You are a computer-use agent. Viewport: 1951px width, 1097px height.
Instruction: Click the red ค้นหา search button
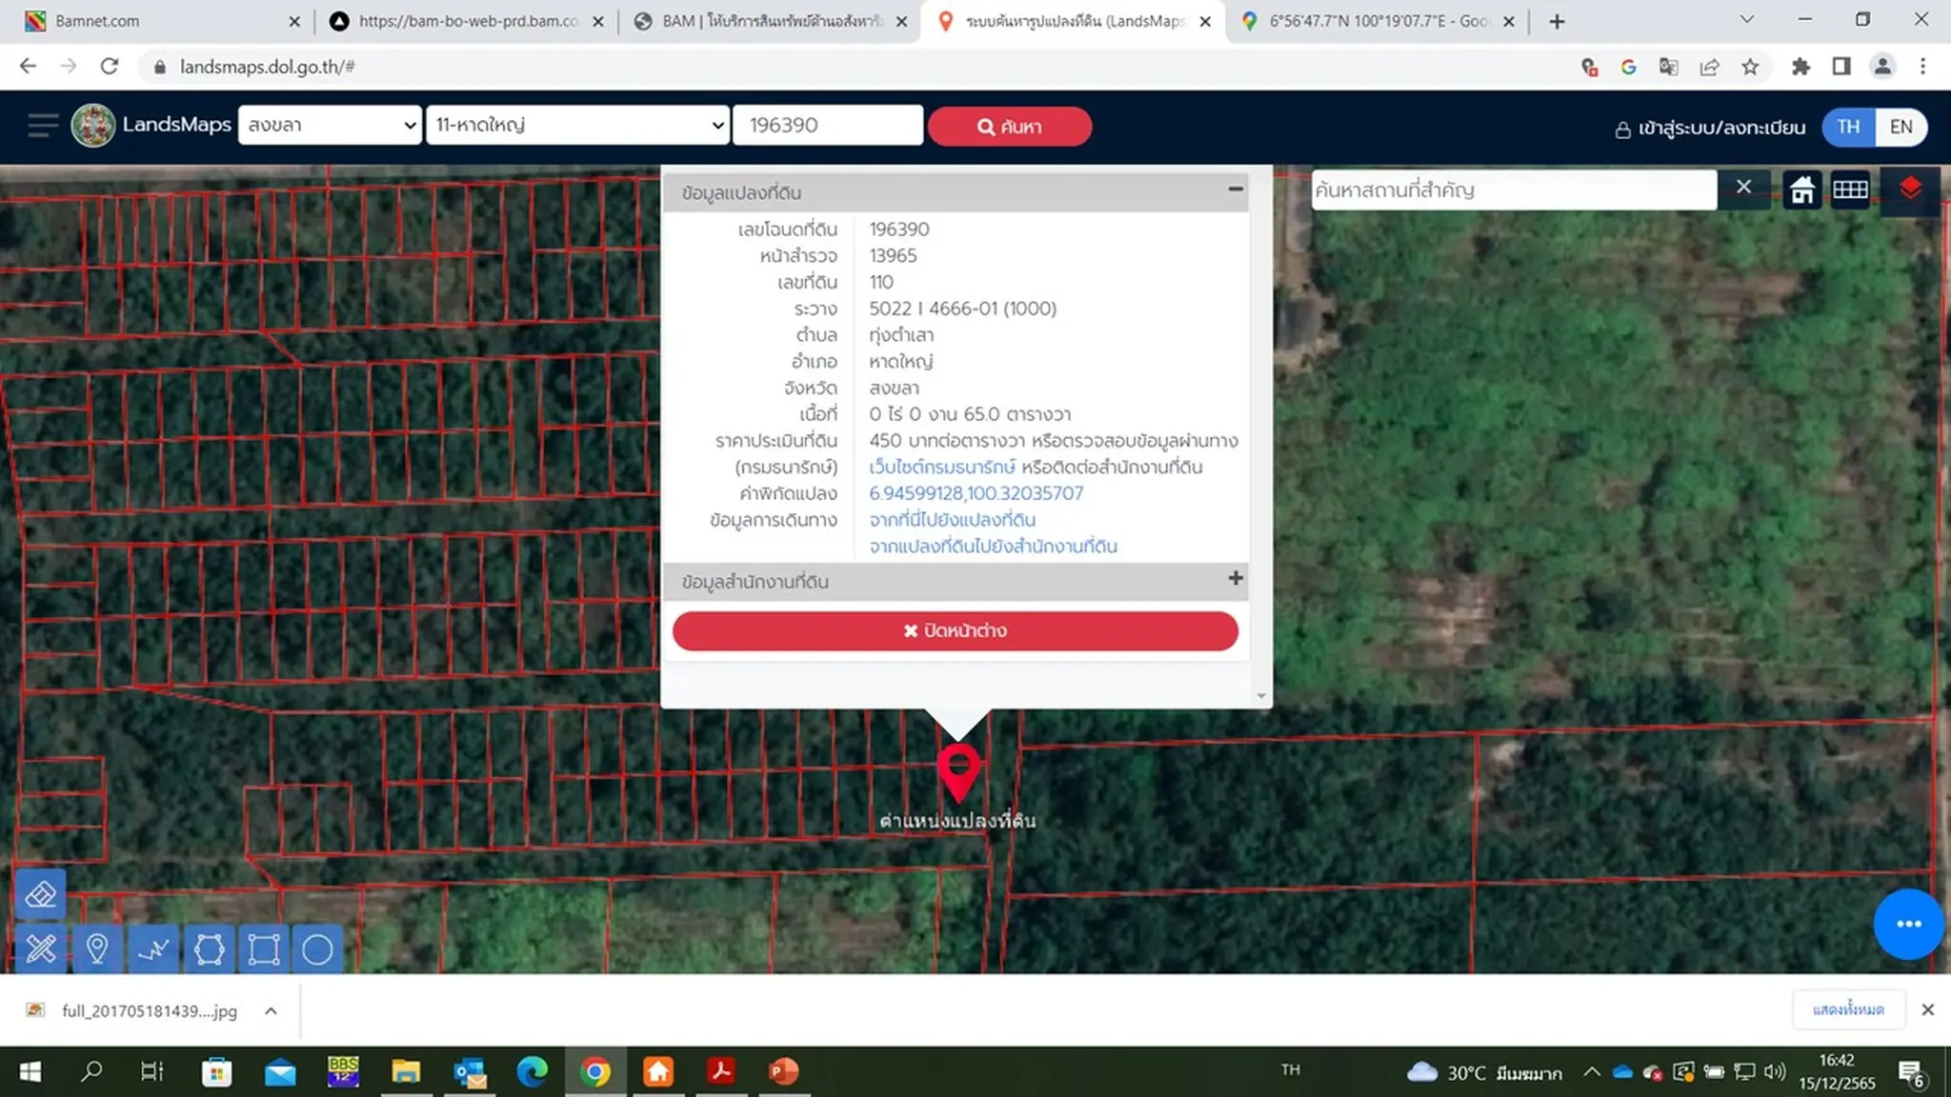click(1010, 126)
